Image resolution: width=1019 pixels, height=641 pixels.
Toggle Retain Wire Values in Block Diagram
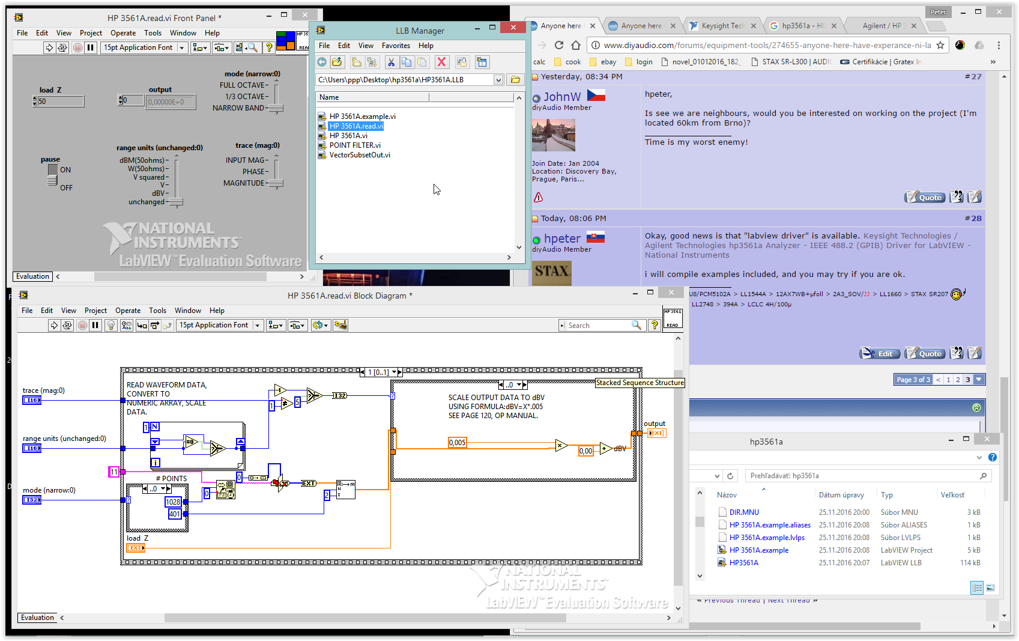coord(126,325)
